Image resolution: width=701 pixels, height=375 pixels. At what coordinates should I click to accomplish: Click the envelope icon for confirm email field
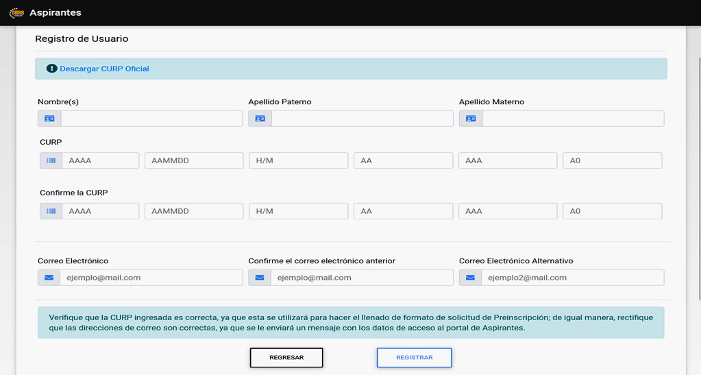tap(260, 278)
